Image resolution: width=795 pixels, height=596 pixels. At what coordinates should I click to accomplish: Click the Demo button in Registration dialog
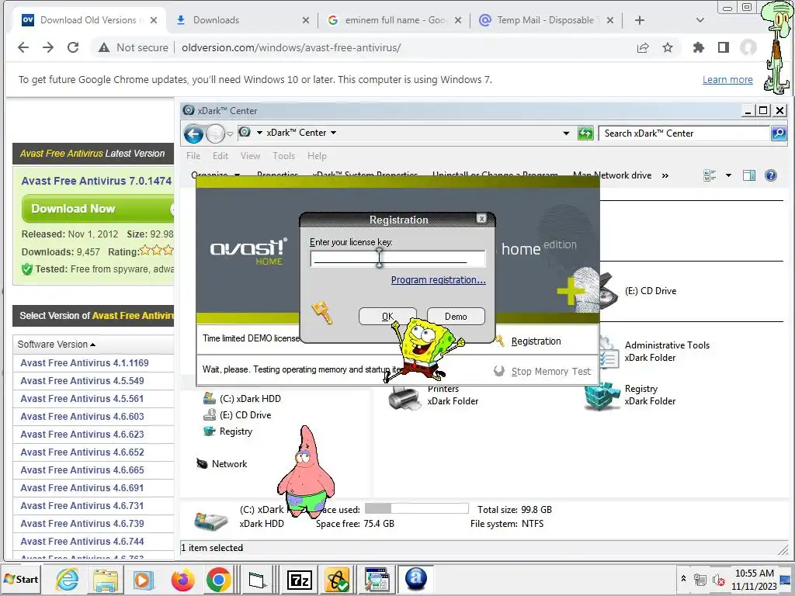tap(456, 317)
